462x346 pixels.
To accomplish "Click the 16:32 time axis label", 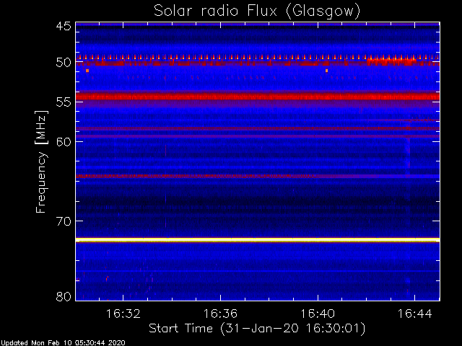I will pyautogui.click(x=123, y=314).
